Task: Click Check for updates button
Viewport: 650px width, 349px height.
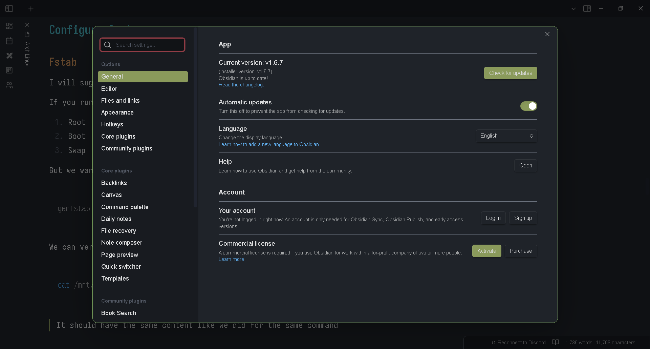Action: pos(511,73)
